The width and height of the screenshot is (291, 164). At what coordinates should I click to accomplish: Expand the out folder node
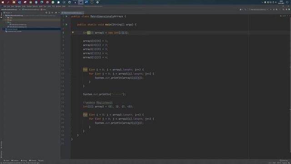click(x=6, y=20)
